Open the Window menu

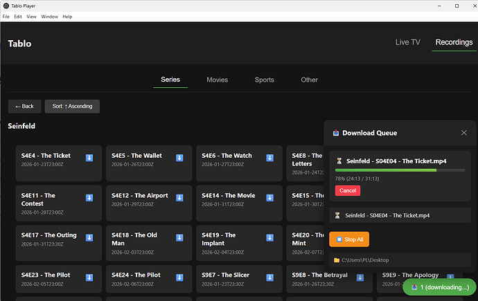[x=49, y=17]
